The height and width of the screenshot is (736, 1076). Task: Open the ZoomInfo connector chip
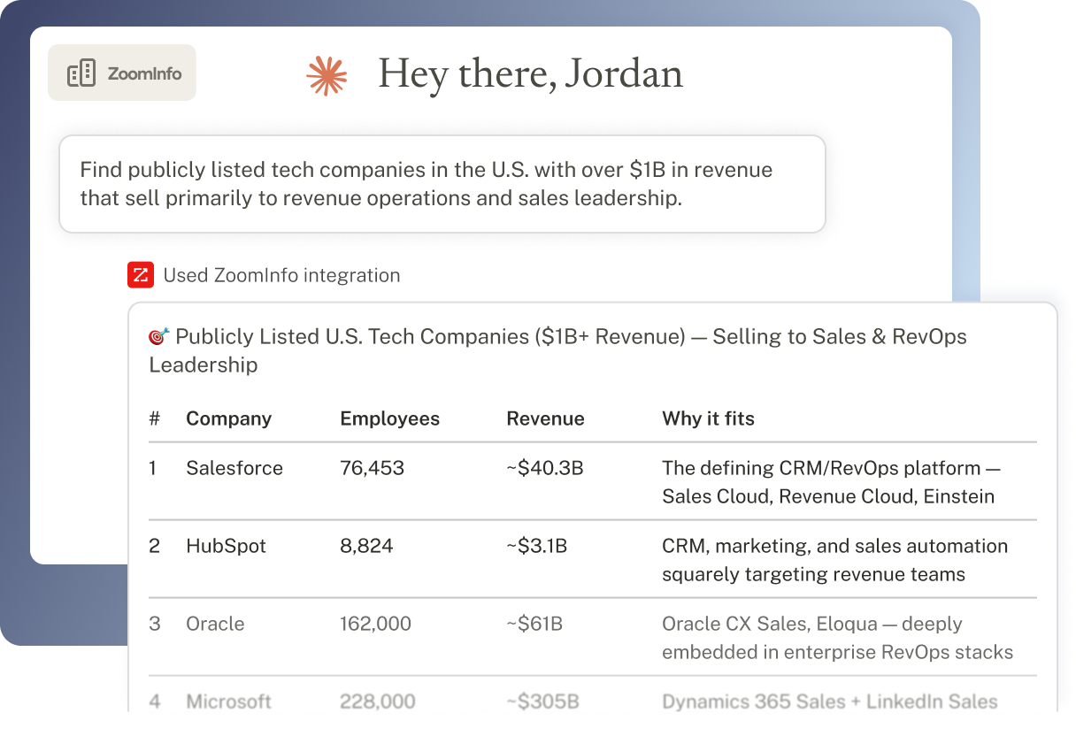click(122, 73)
